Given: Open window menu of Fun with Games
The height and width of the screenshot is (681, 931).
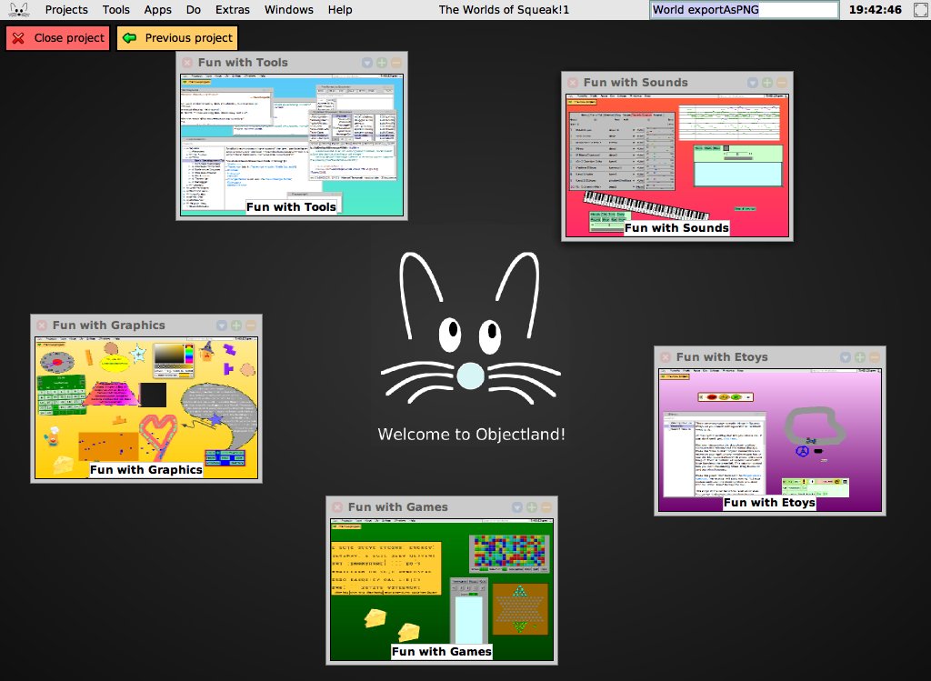Looking at the screenshot, I should click(x=517, y=507).
